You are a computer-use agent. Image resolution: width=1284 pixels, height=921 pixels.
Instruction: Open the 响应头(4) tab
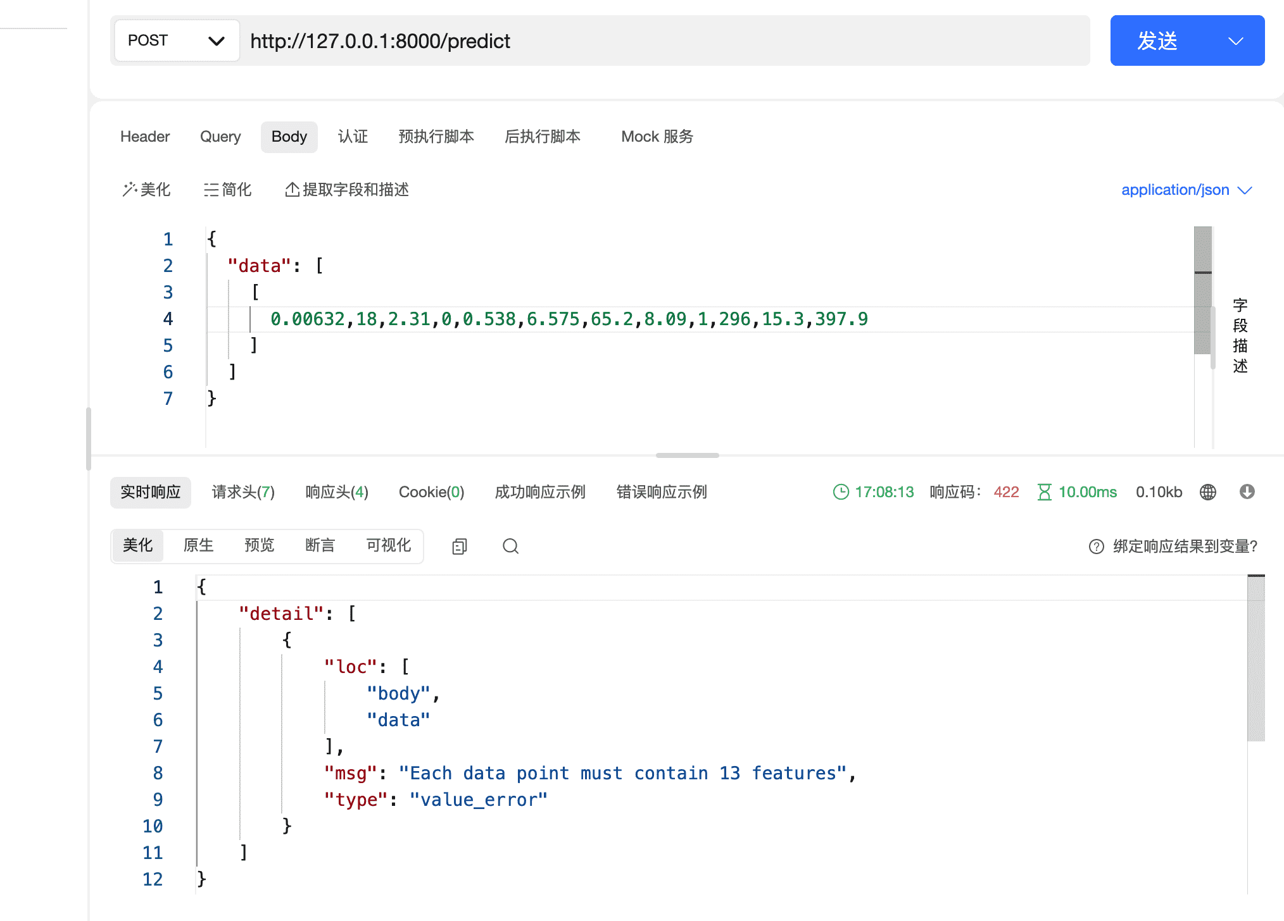click(337, 492)
